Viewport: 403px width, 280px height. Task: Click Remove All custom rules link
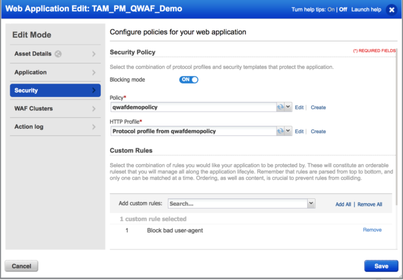pyautogui.click(x=370, y=204)
